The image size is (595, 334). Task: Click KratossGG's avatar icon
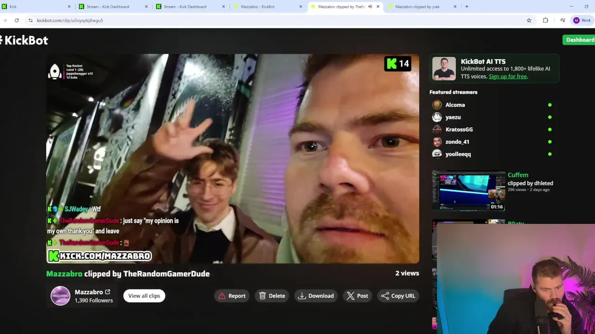(437, 129)
